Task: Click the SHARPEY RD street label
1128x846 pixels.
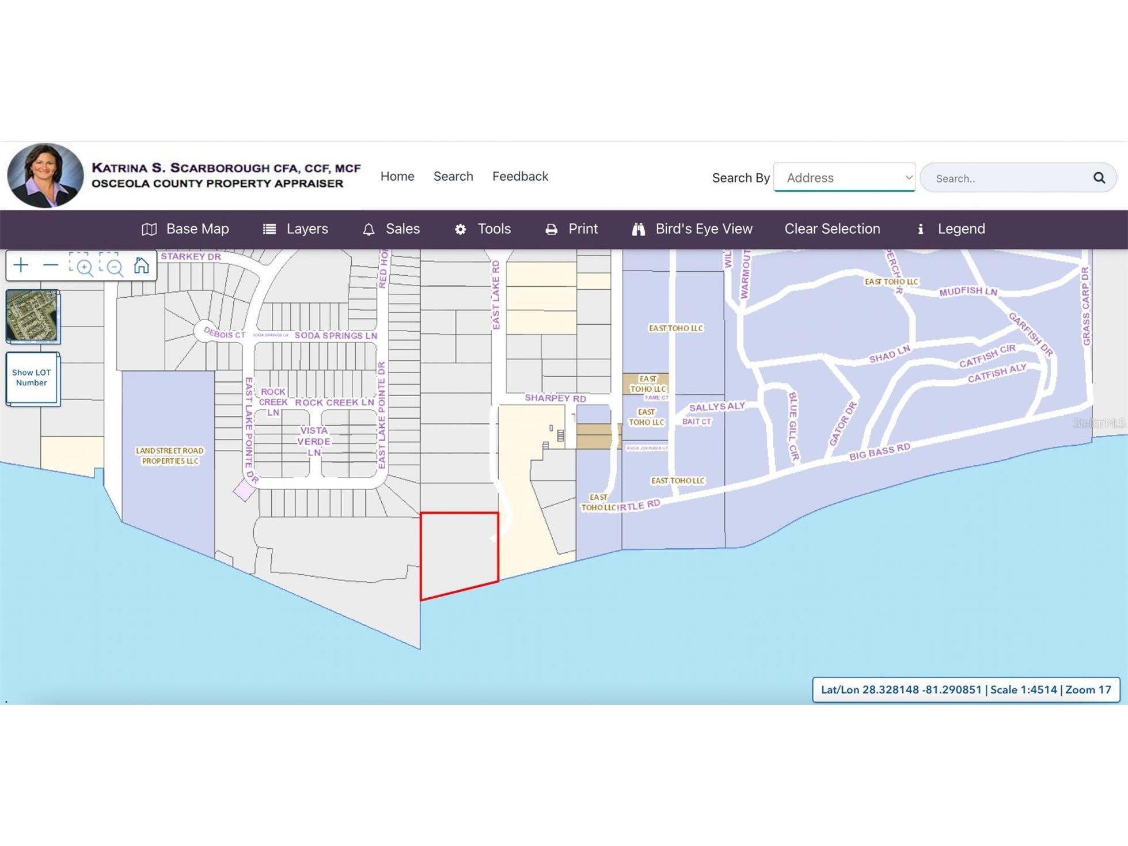Action: 555,398
